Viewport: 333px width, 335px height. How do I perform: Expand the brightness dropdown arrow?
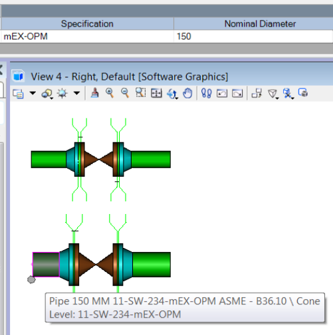[x=76, y=93]
